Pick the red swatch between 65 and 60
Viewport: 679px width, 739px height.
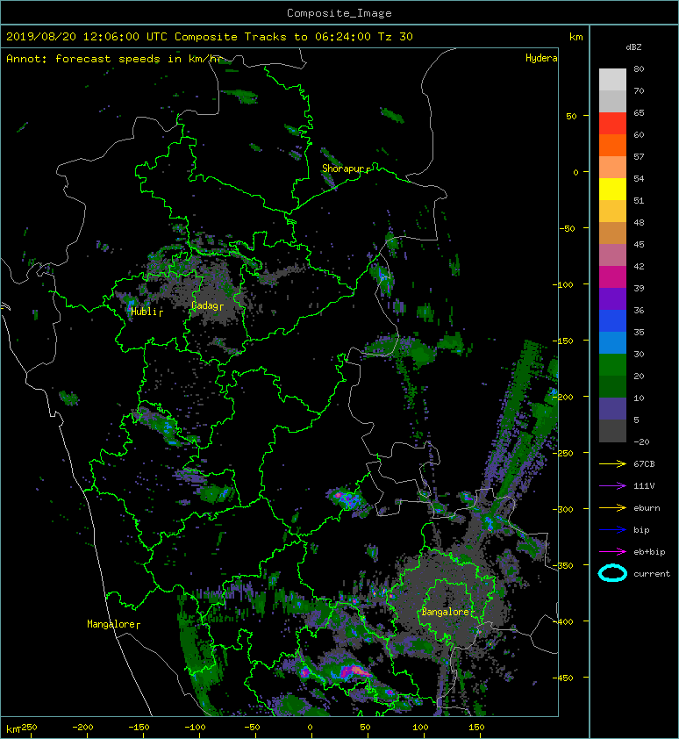[612, 124]
